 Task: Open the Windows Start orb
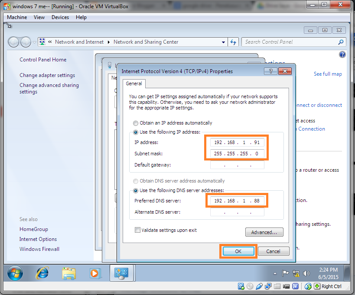[x=15, y=273]
